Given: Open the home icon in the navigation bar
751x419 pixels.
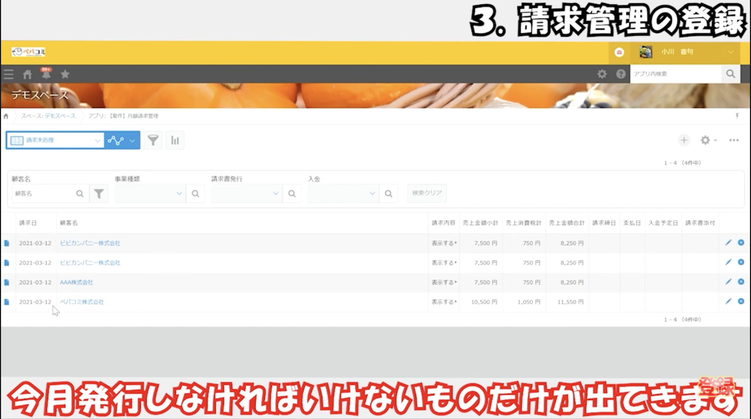Looking at the screenshot, I should pos(26,74).
